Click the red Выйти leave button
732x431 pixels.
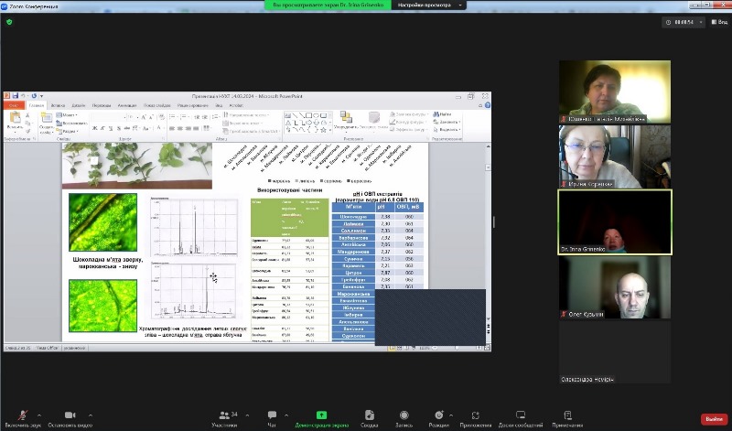[x=712, y=419]
